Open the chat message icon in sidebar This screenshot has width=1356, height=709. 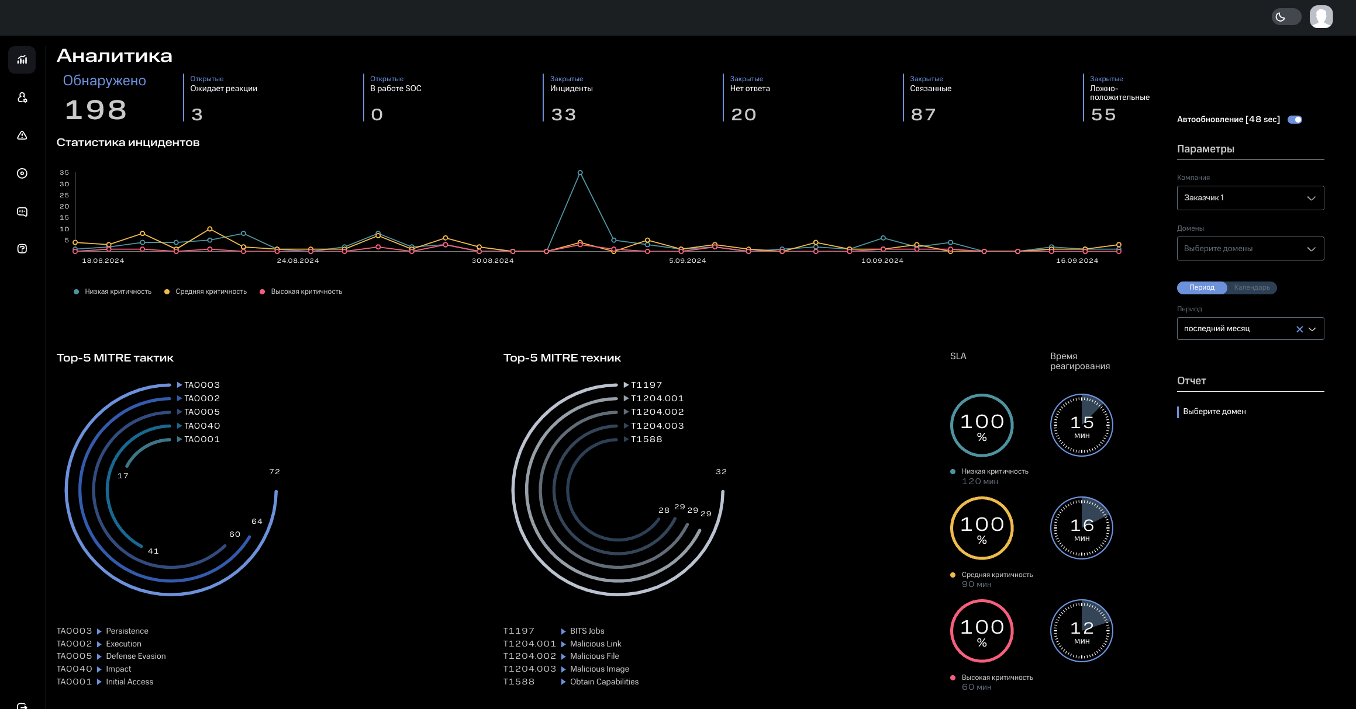[22, 211]
